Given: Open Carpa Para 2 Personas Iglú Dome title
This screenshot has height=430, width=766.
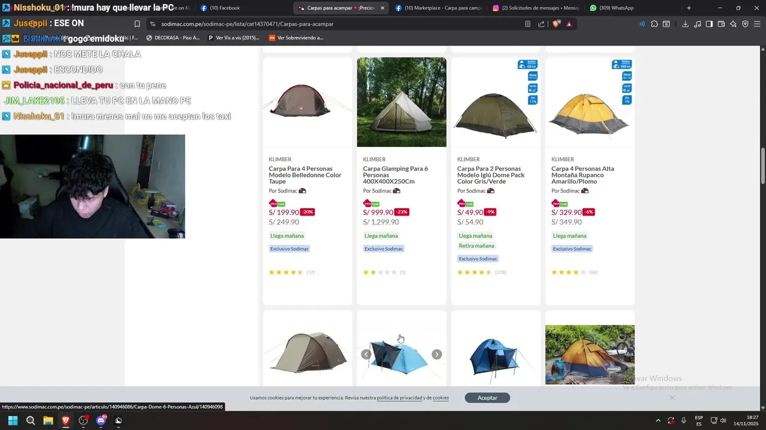Looking at the screenshot, I should pos(491,175).
